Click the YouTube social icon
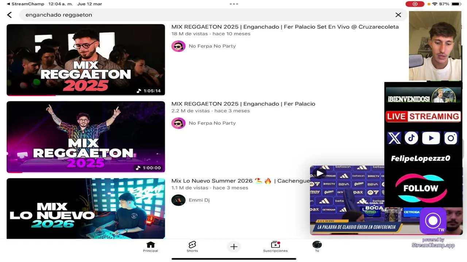The image size is (467, 262). point(431,138)
